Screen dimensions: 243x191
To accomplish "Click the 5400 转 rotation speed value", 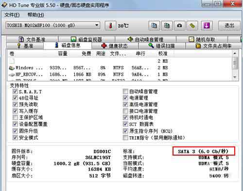I will [x=219, y=175].
